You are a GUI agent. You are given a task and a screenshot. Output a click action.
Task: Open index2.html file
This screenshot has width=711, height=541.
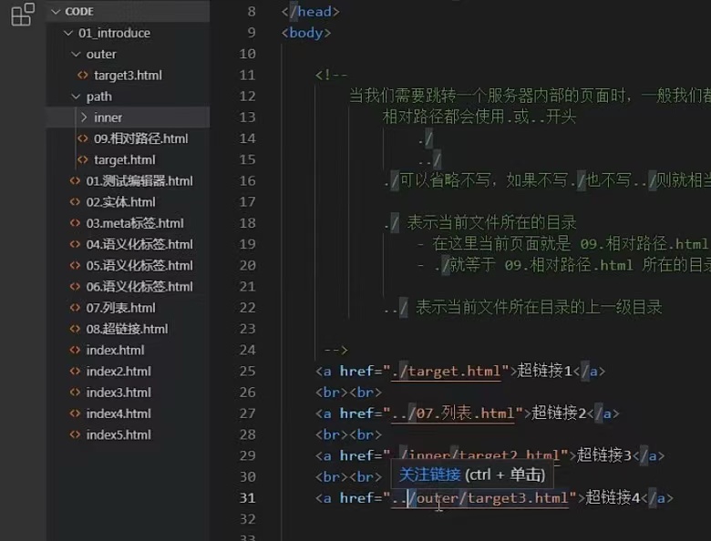click(x=118, y=372)
